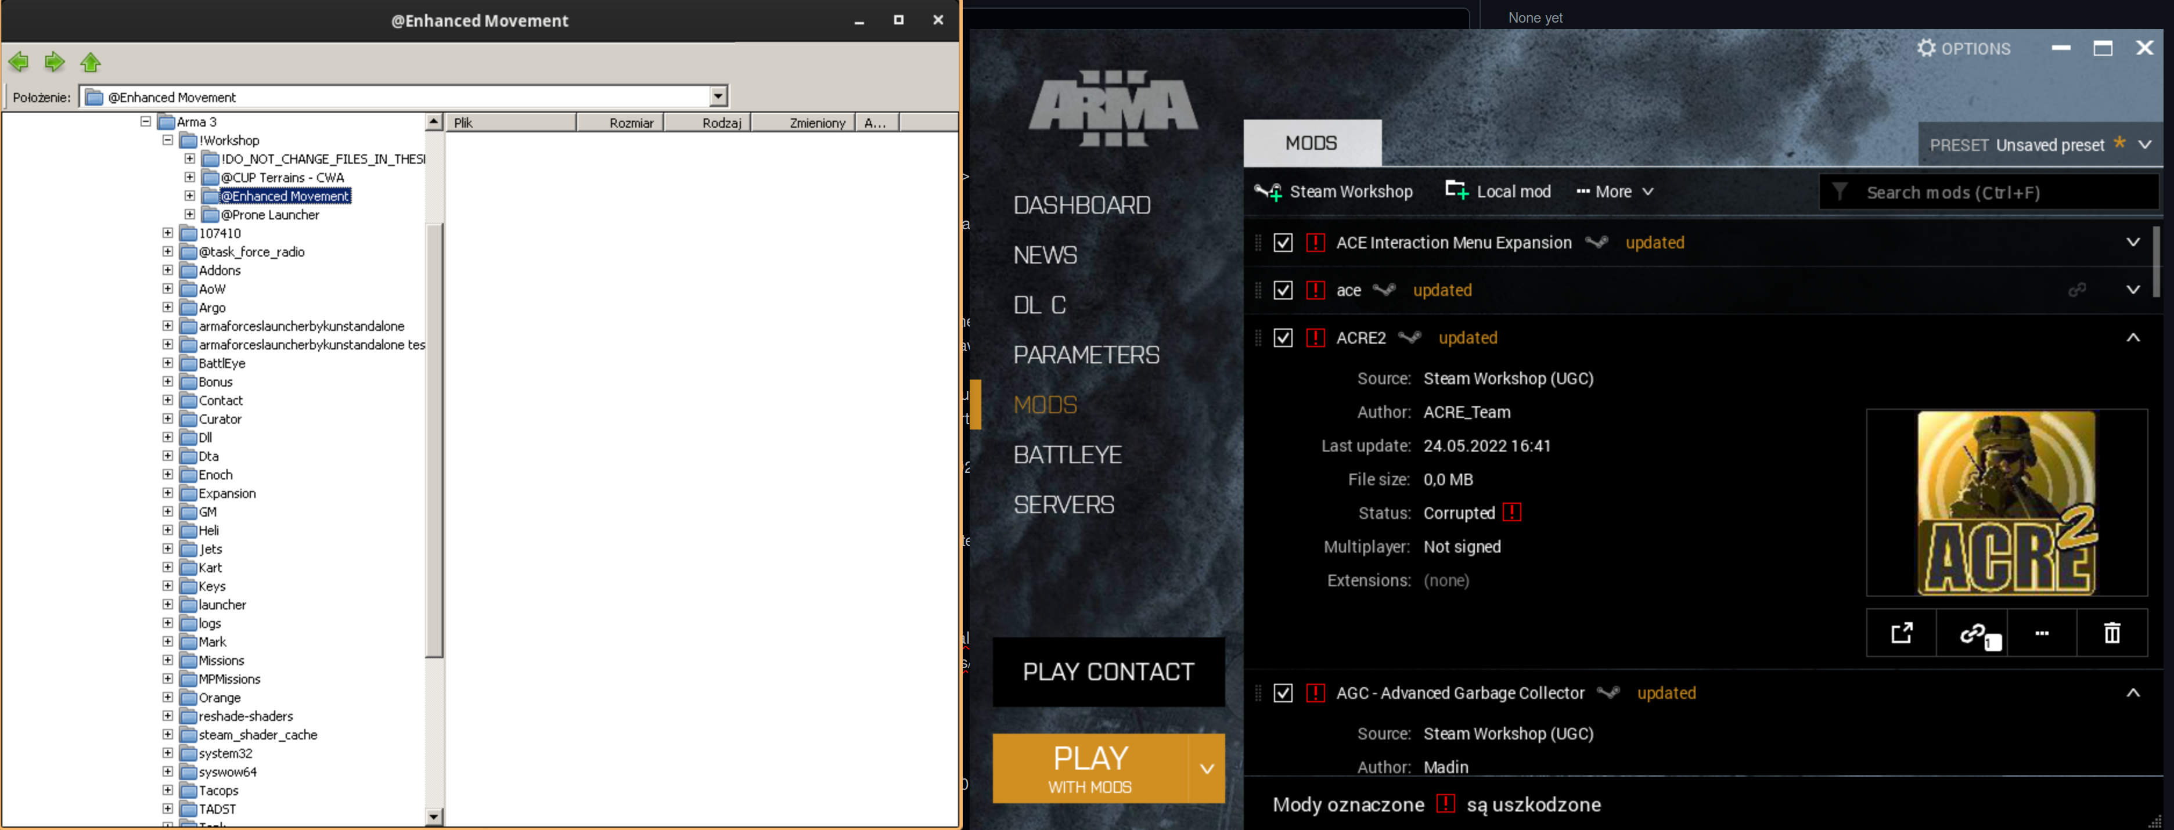
Task: Uncheck the ACE Interaction Menu Expansion mod
Action: 1282,243
